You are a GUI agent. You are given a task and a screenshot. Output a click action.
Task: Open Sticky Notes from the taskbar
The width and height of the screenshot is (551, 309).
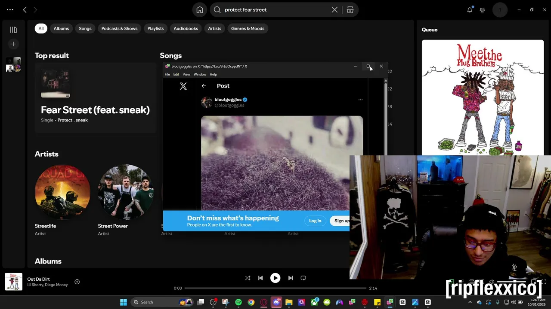[377, 302]
